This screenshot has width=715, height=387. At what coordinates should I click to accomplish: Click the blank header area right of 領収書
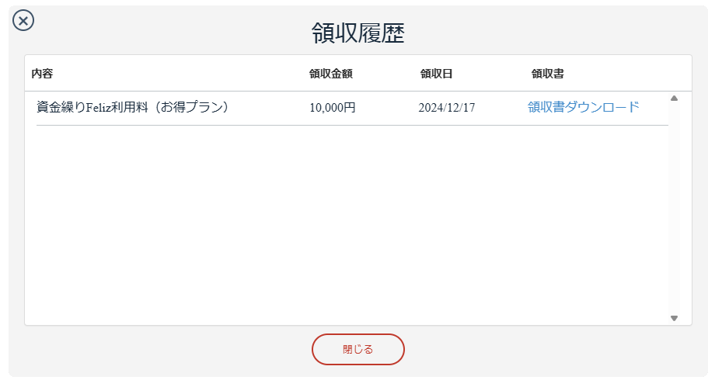pos(627,74)
